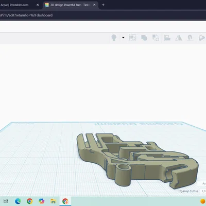Click the orange tray icon on the taskbar
Image resolution: width=206 pixels, height=206 pixels.
tap(203, 201)
